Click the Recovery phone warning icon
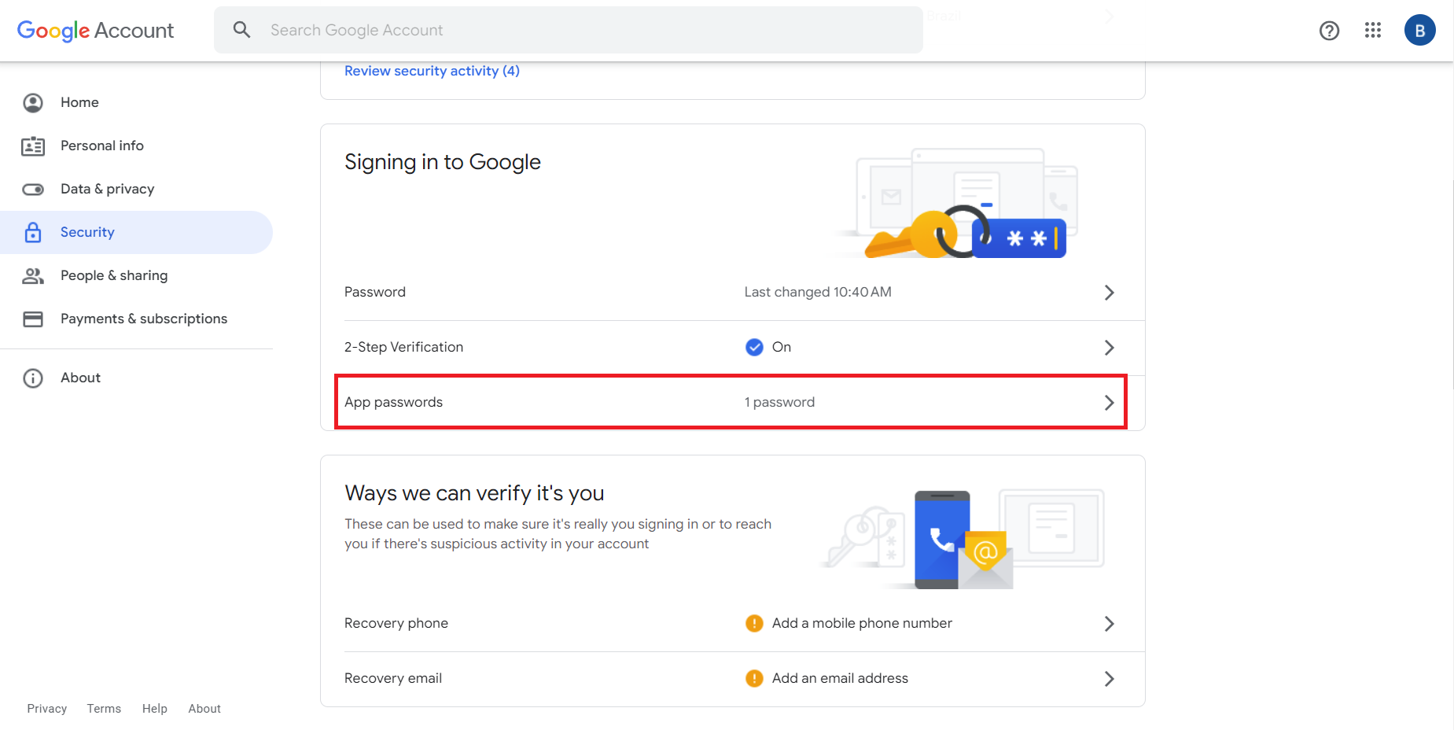The width and height of the screenshot is (1454, 730). [x=754, y=623]
